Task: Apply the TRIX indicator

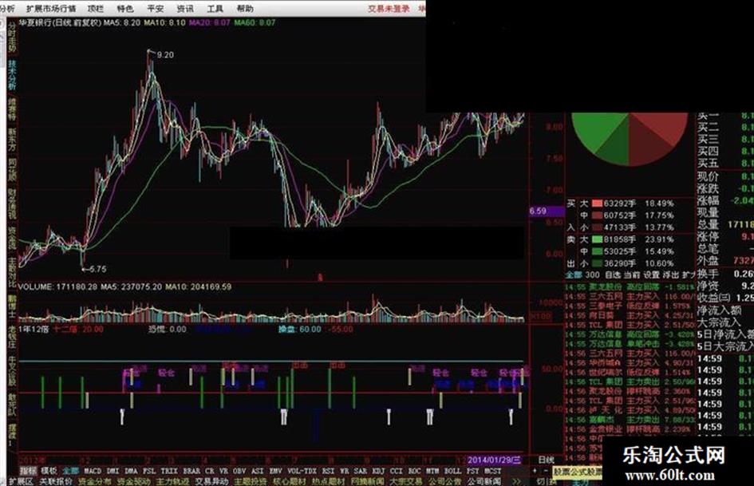Action: (x=169, y=471)
